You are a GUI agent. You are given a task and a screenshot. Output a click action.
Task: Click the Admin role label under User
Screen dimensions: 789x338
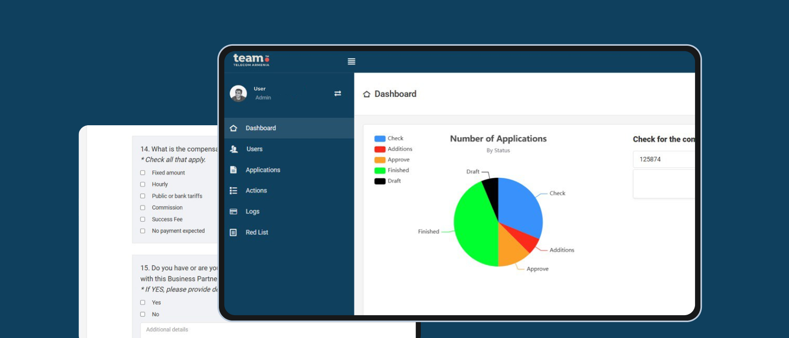(x=263, y=98)
